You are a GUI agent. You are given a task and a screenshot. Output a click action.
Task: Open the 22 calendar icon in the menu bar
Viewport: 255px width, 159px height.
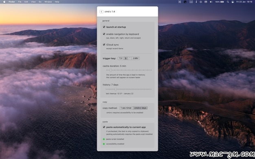click(191, 2)
